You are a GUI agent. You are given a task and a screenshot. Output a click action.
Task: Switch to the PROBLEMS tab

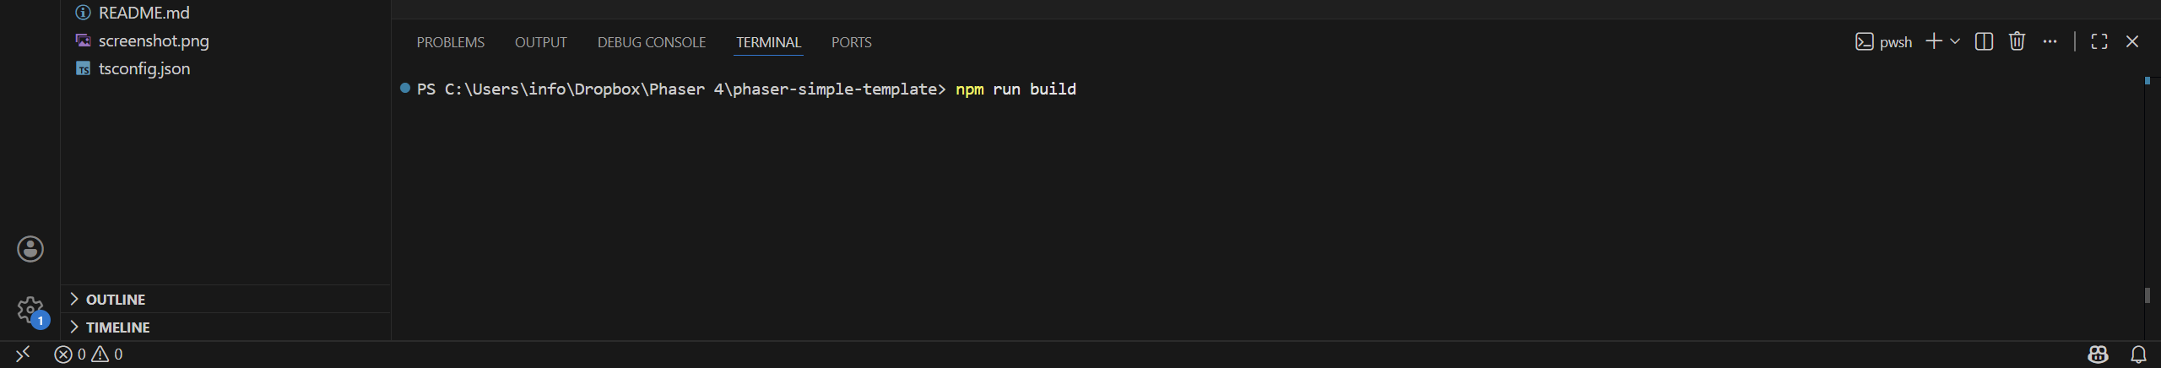point(450,42)
